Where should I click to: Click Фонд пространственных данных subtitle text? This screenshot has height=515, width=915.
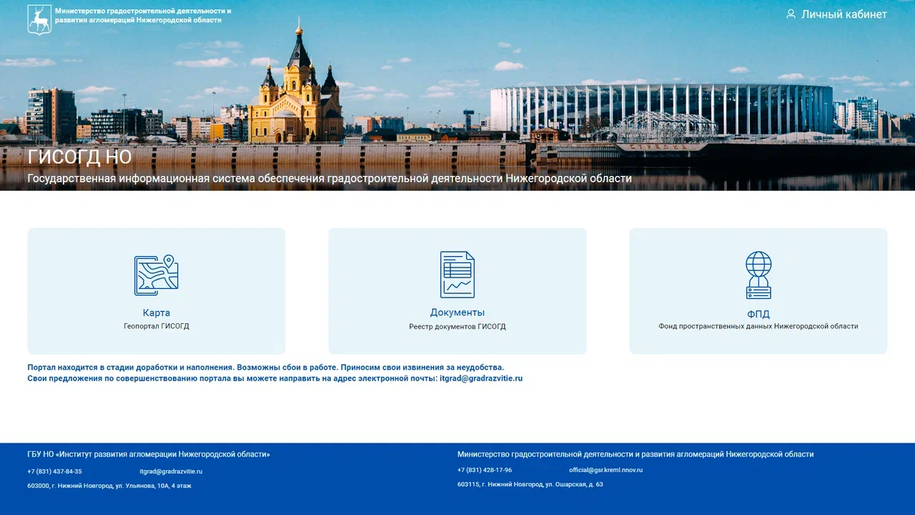click(758, 326)
